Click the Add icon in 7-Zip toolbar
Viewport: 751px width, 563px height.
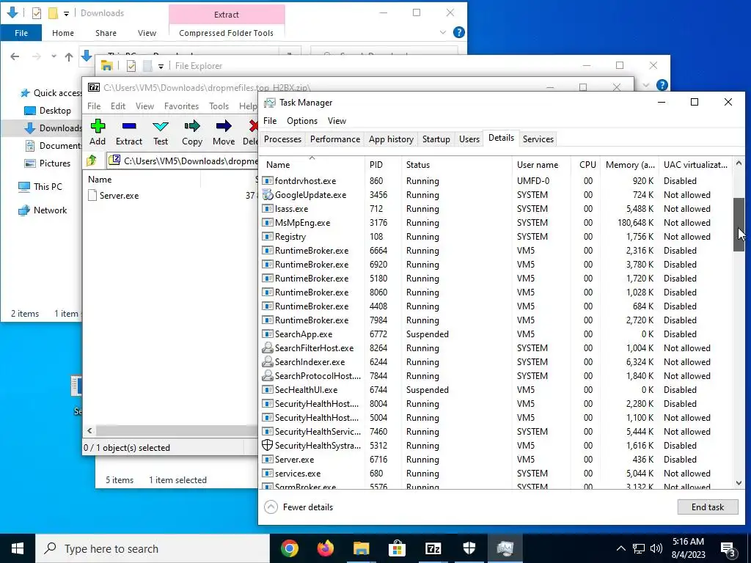pos(98,126)
